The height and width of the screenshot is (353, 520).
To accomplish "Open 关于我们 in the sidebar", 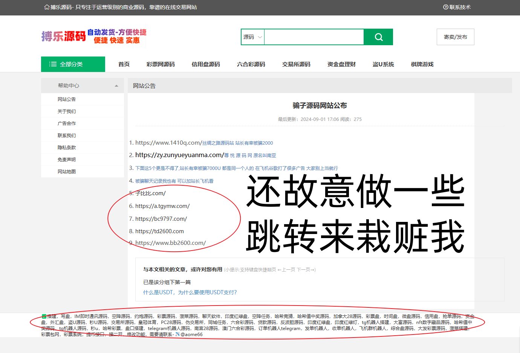I will (67, 112).
